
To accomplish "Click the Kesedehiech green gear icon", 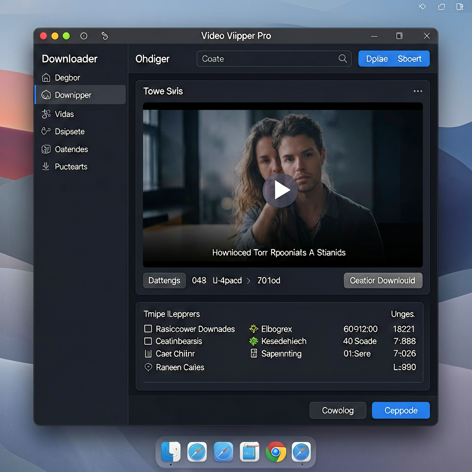I will point(254,341).
